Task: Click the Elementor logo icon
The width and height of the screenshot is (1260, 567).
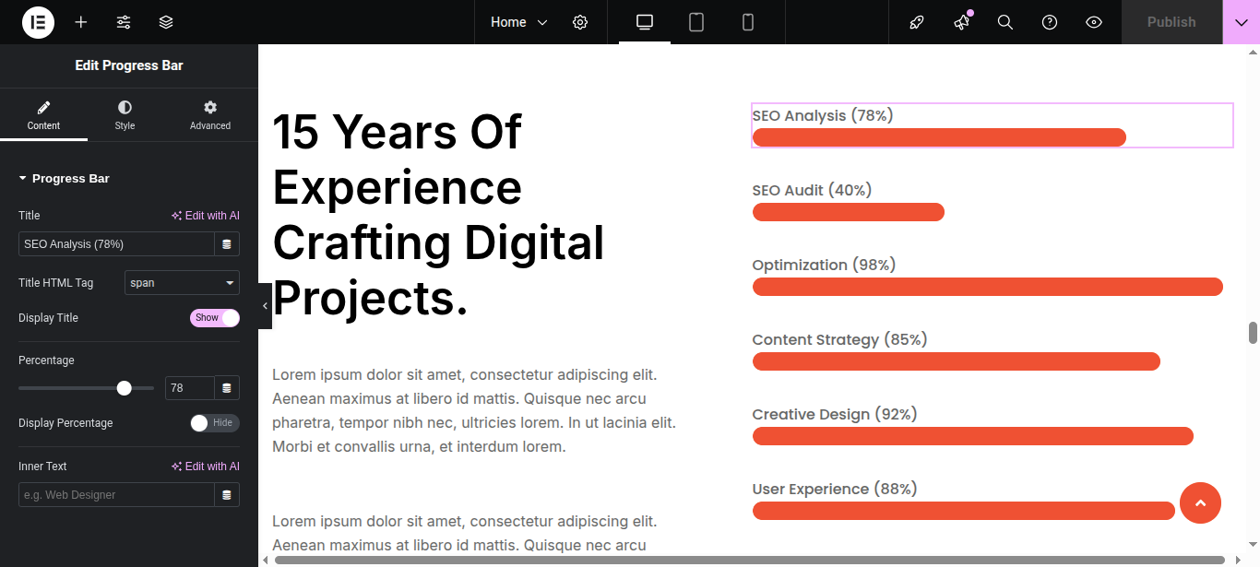Action: pos(38,22)
